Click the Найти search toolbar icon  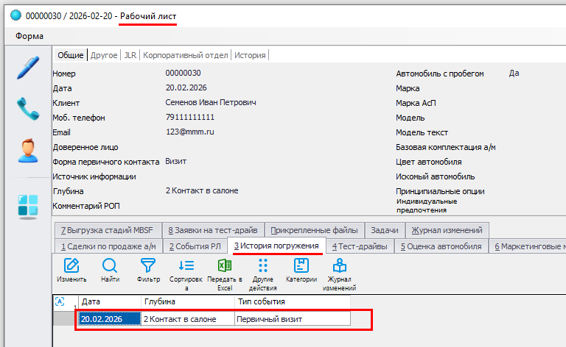[x=109, y=266]
